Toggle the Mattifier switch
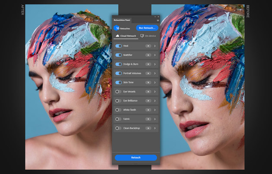The width and height of the screenshot is (272, 174). (118, 55)
